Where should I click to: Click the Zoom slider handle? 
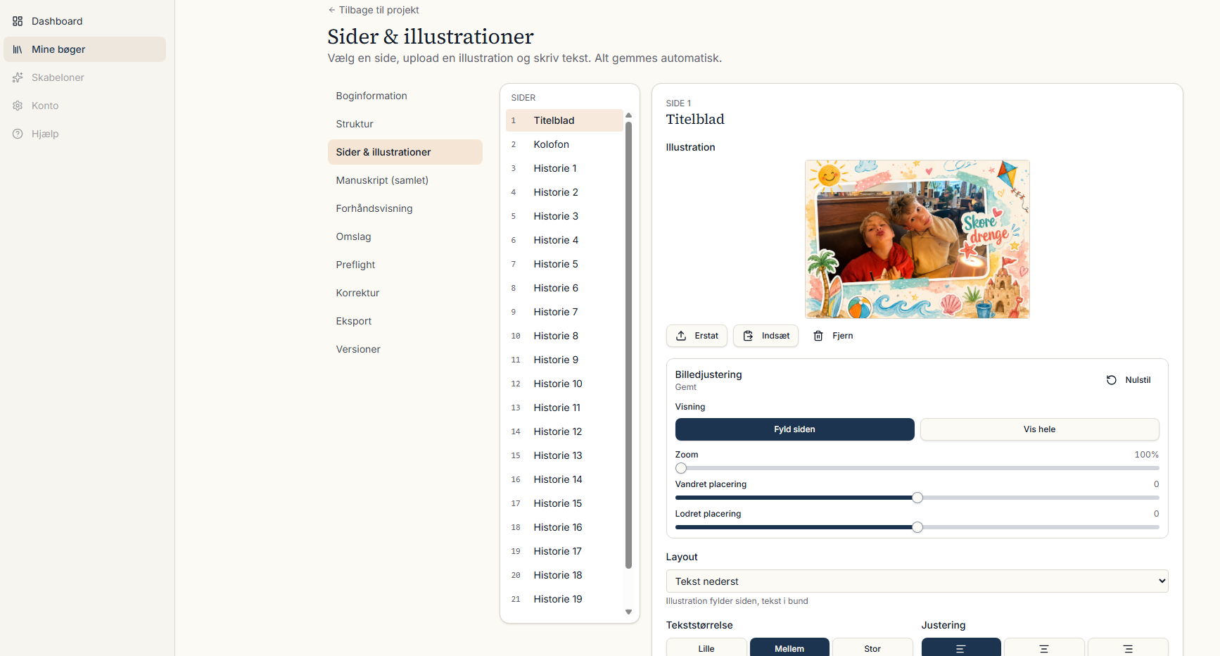tap(681, 468)
